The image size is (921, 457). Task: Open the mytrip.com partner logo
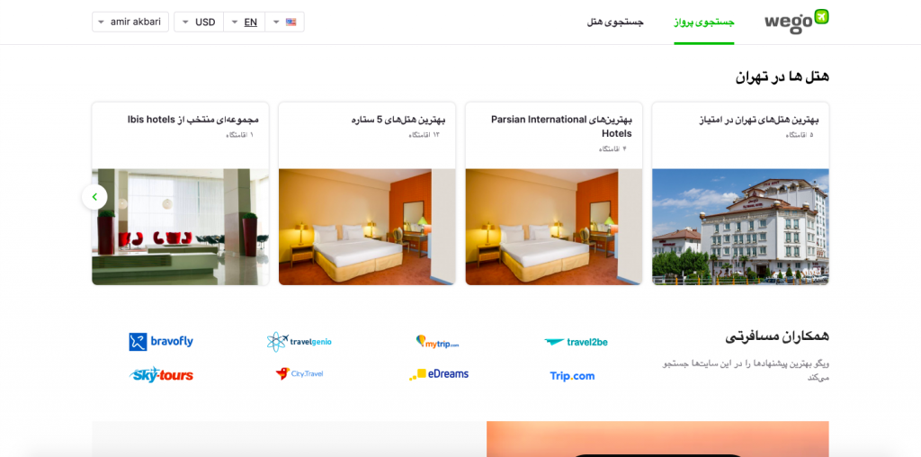coord(437,342)
